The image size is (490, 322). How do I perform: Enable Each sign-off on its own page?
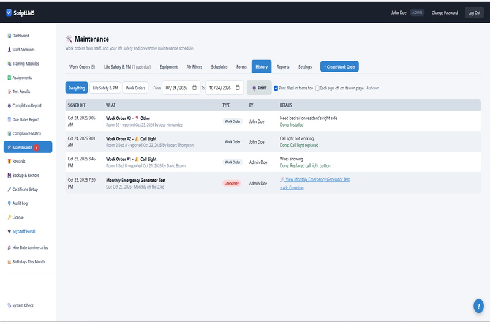[317, 88]
